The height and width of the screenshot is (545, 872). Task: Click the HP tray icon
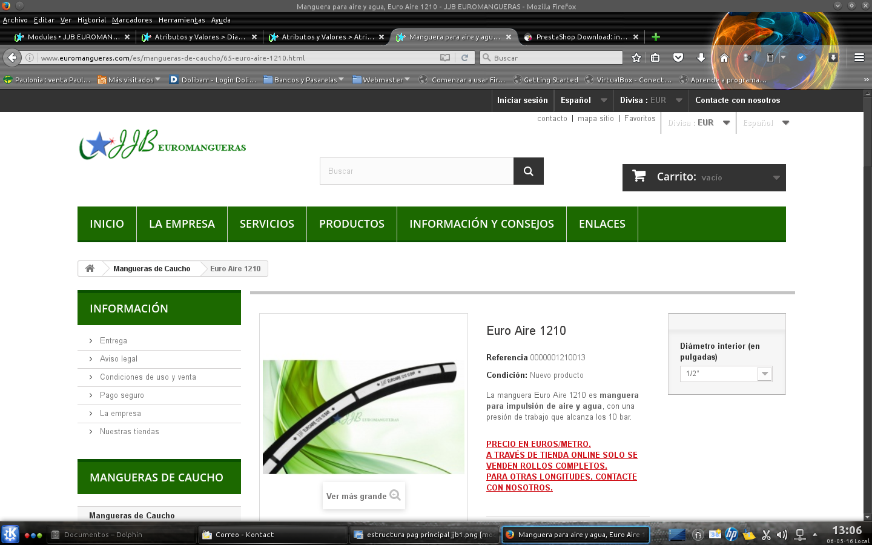click(732, 534)
